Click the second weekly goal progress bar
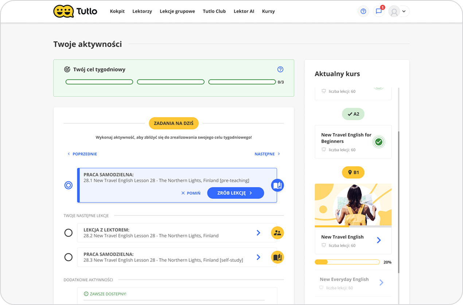463x305 pixels. tap(171, 82)
